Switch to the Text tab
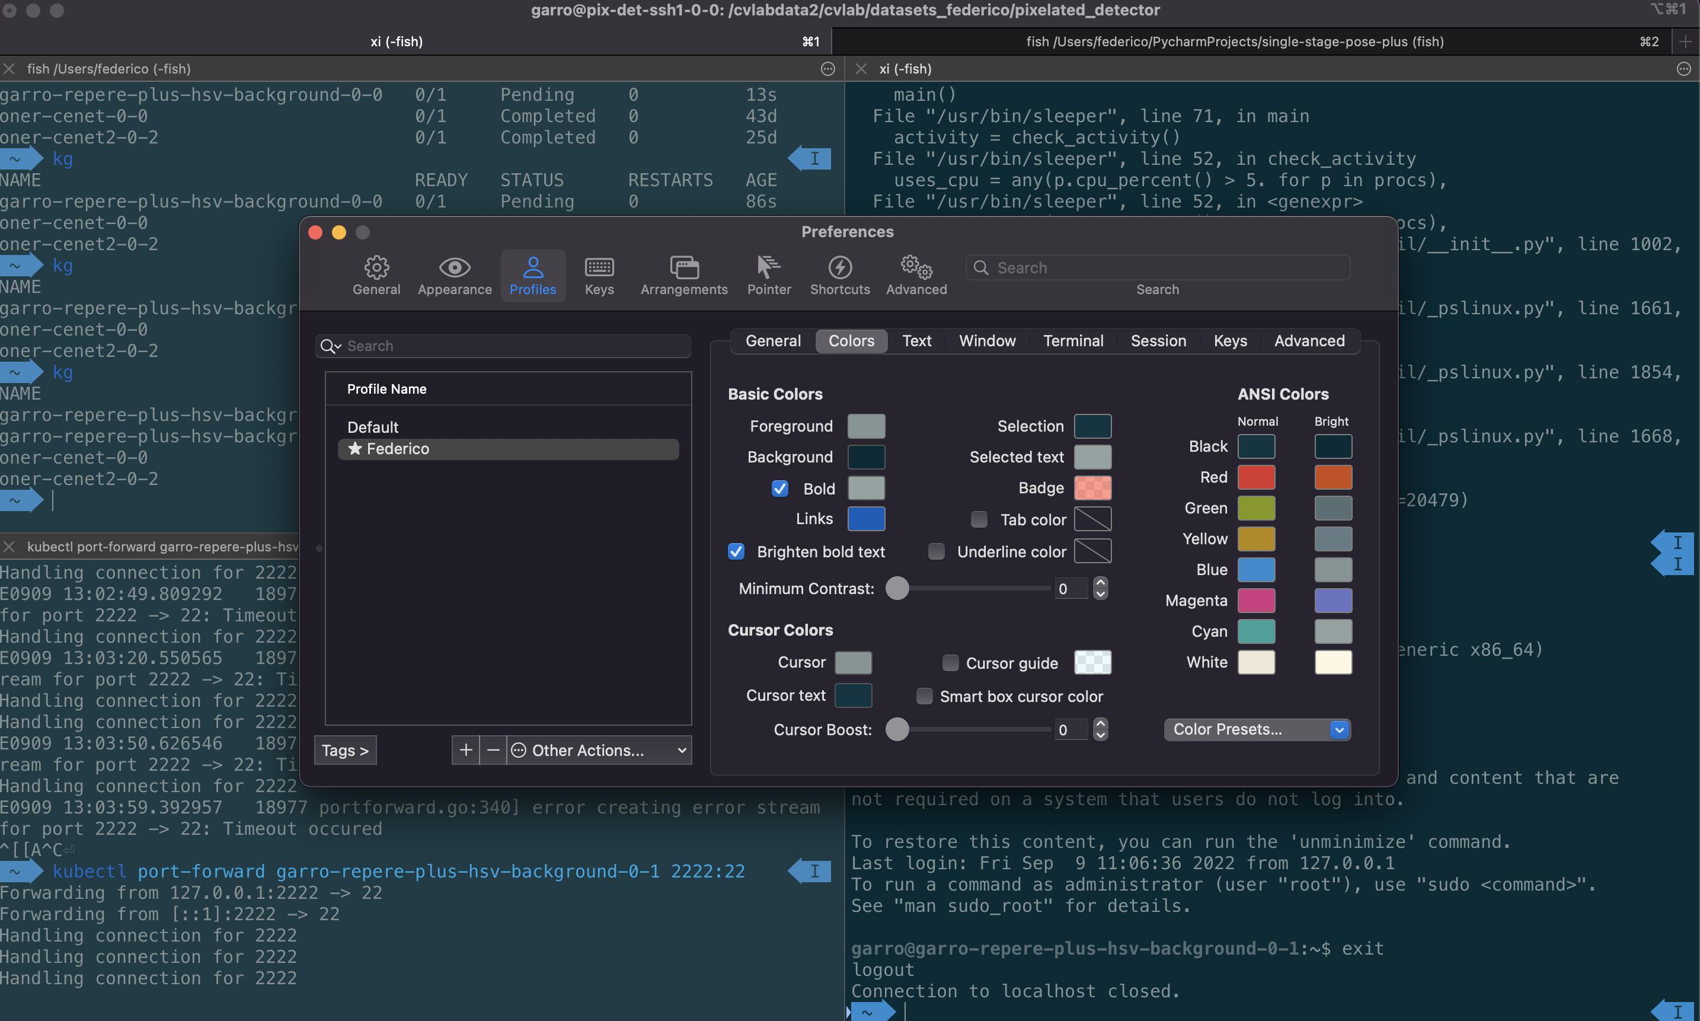This screenshot has width=1700, height=1021. click(917, 340)
